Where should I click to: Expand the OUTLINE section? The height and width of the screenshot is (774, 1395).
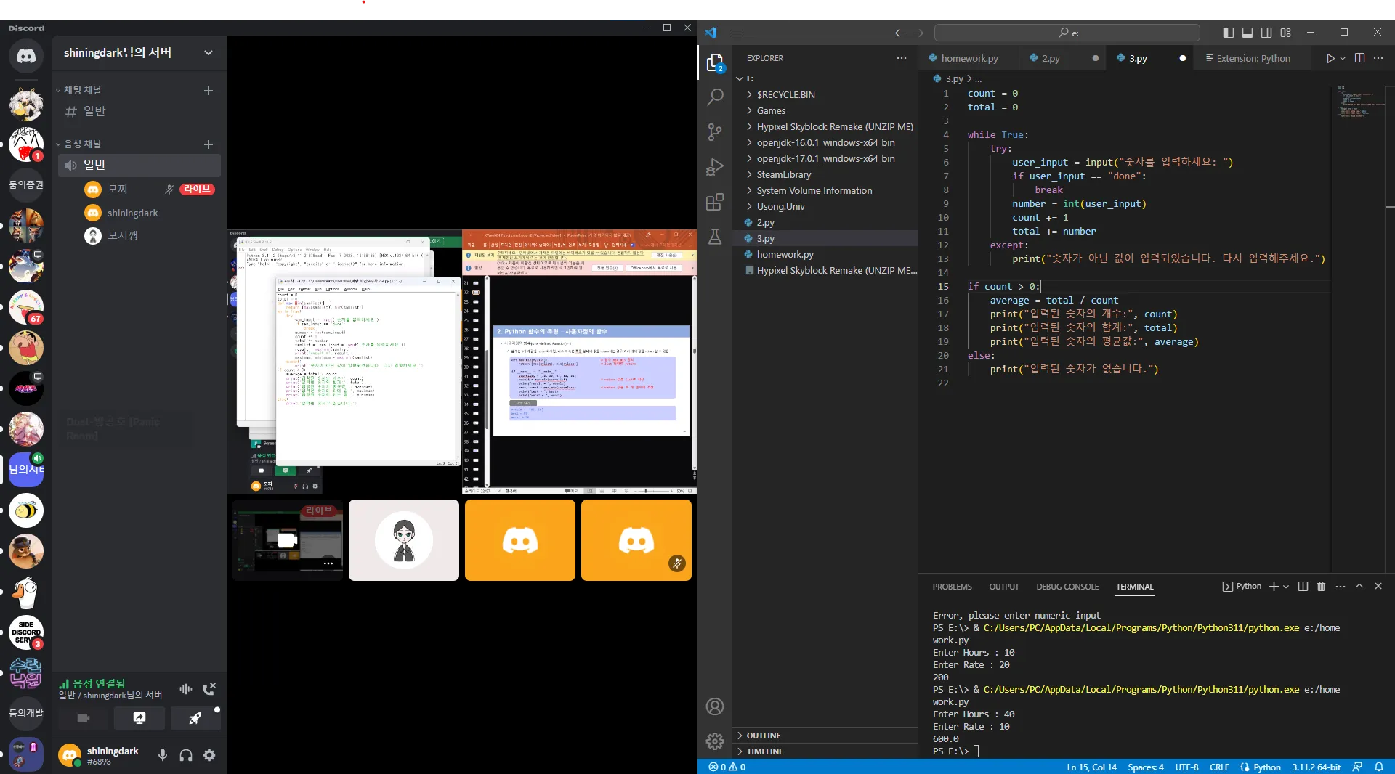coord(763,736)
